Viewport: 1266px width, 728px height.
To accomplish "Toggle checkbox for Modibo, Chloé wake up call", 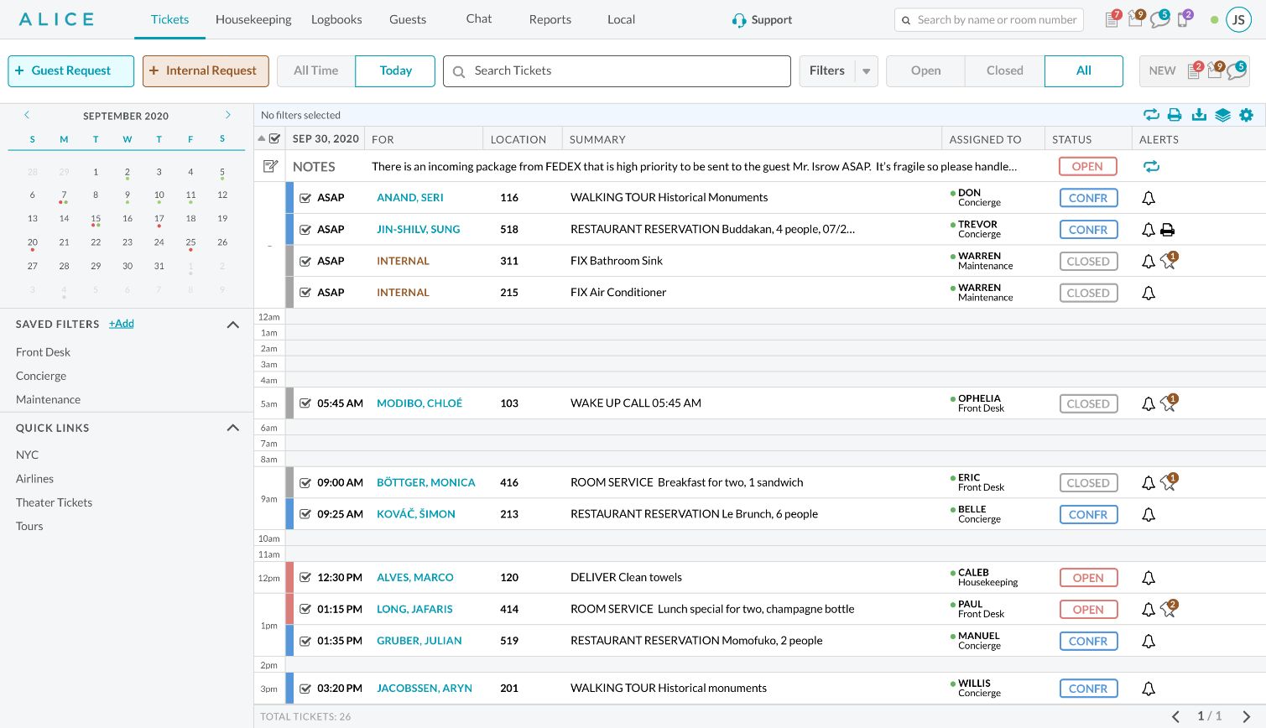I will pyautogui.click(x=305, y=403).
